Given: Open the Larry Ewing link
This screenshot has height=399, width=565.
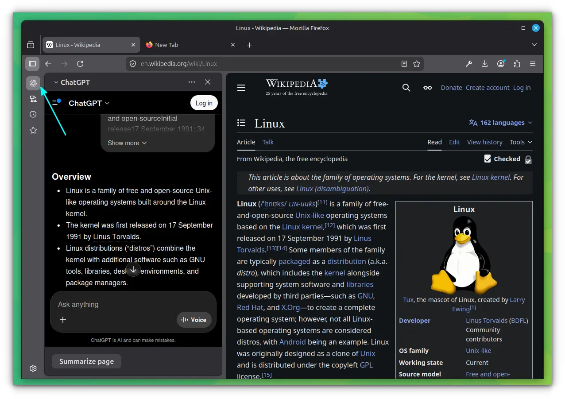Looking at the screenshot, I should pos(488,304).
